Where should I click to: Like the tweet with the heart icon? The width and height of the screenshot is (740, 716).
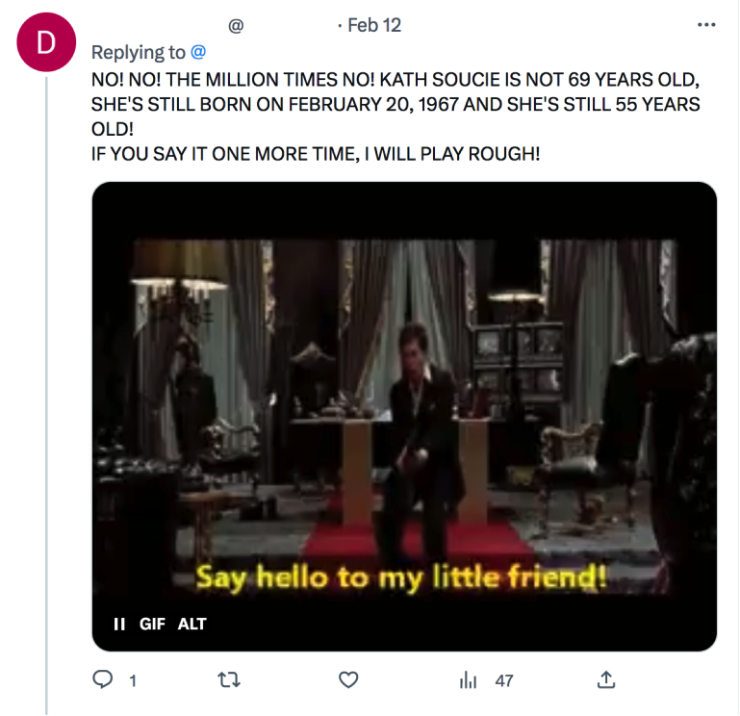pos(349,680)
